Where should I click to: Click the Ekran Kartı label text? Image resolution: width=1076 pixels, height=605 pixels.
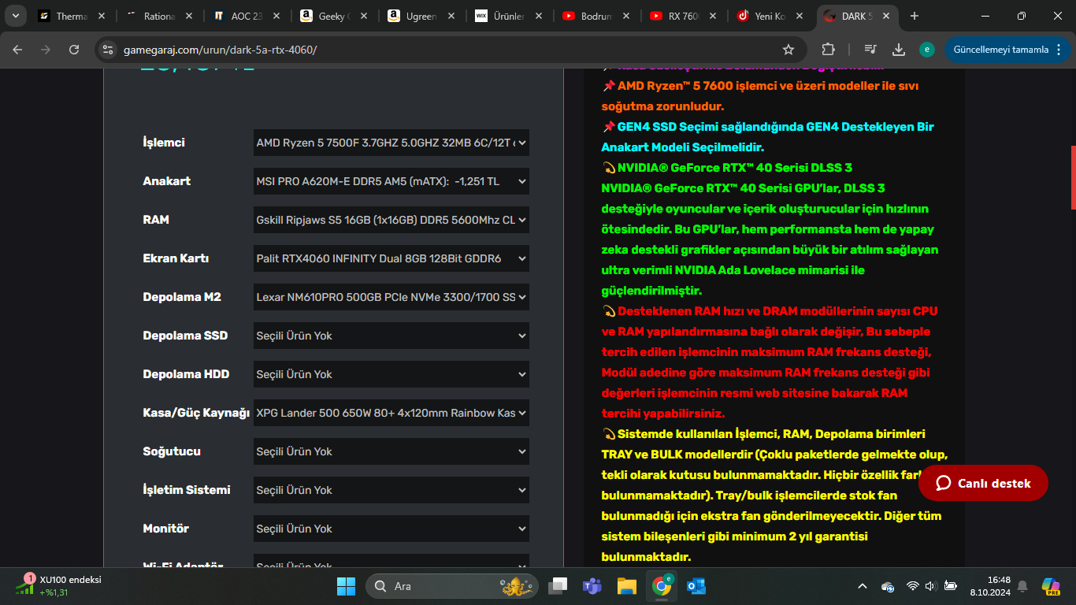pos(176,258)
